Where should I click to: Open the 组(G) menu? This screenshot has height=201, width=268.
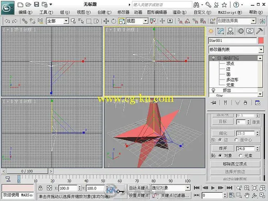coord(65,13)
